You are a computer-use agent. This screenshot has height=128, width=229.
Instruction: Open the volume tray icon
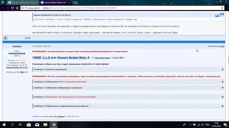click(x=203, y=125)
